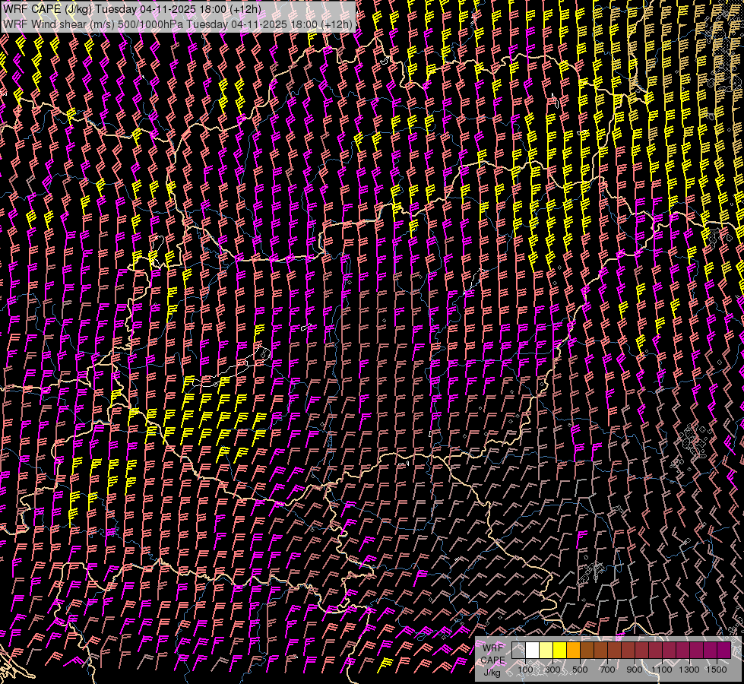Select the pale yellow CAPE legend swatch
Screen dimensions: 744x684
(x=546, y=651)
